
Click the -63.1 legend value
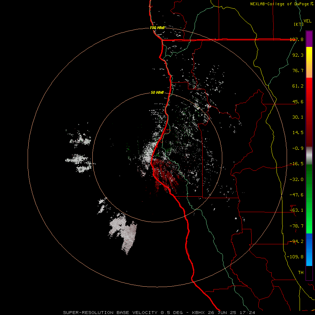coord(296,210)
